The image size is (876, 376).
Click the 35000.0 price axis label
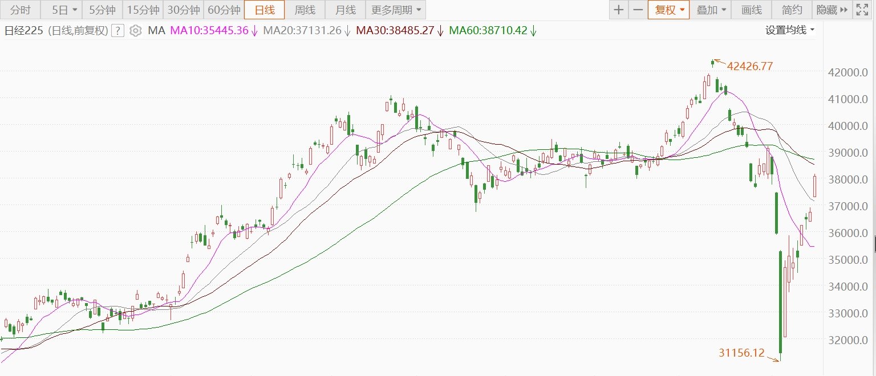[x=848, y=260]
